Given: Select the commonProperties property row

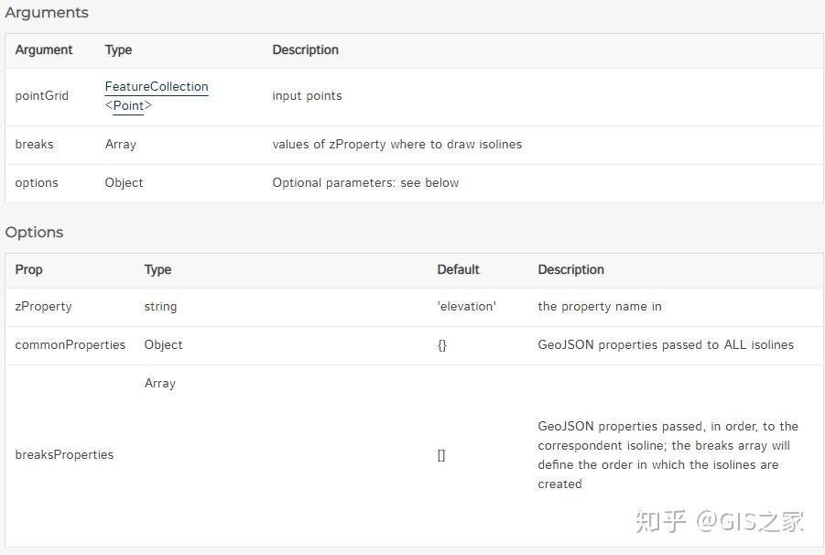Looking at the screenshot, I should click(x=70, y=344).
